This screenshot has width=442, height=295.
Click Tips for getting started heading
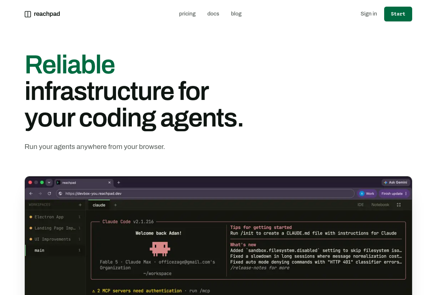(x=261, y=228)
